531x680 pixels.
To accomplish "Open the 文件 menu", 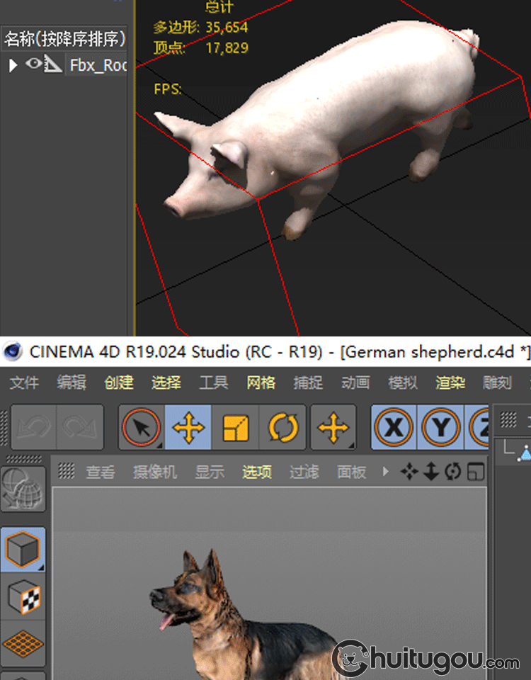I will pyautogui.click(x=24, y=382).
